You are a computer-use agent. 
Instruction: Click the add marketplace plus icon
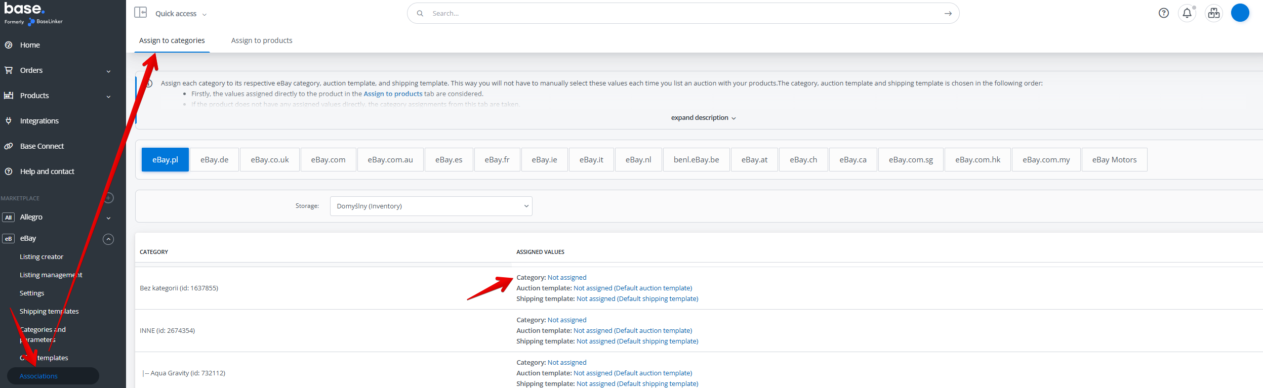point(108,198)
